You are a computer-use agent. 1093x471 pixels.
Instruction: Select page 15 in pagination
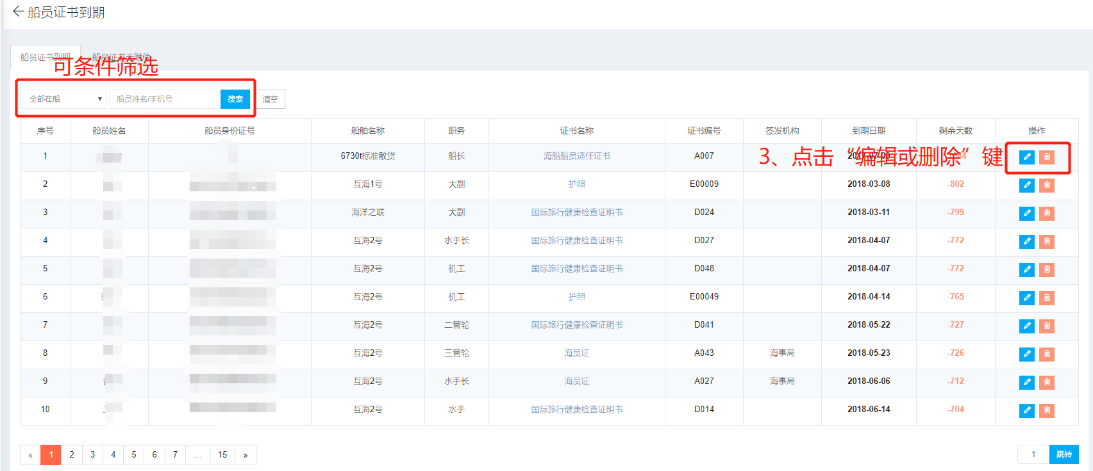[x=222, y=455]
